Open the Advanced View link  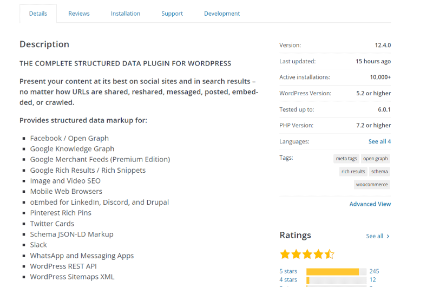pyautogui.click(x=370, y=204)
